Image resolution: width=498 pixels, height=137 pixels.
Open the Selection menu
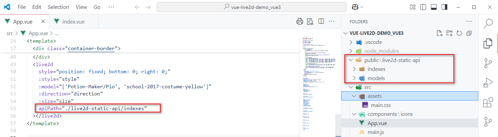58,7
